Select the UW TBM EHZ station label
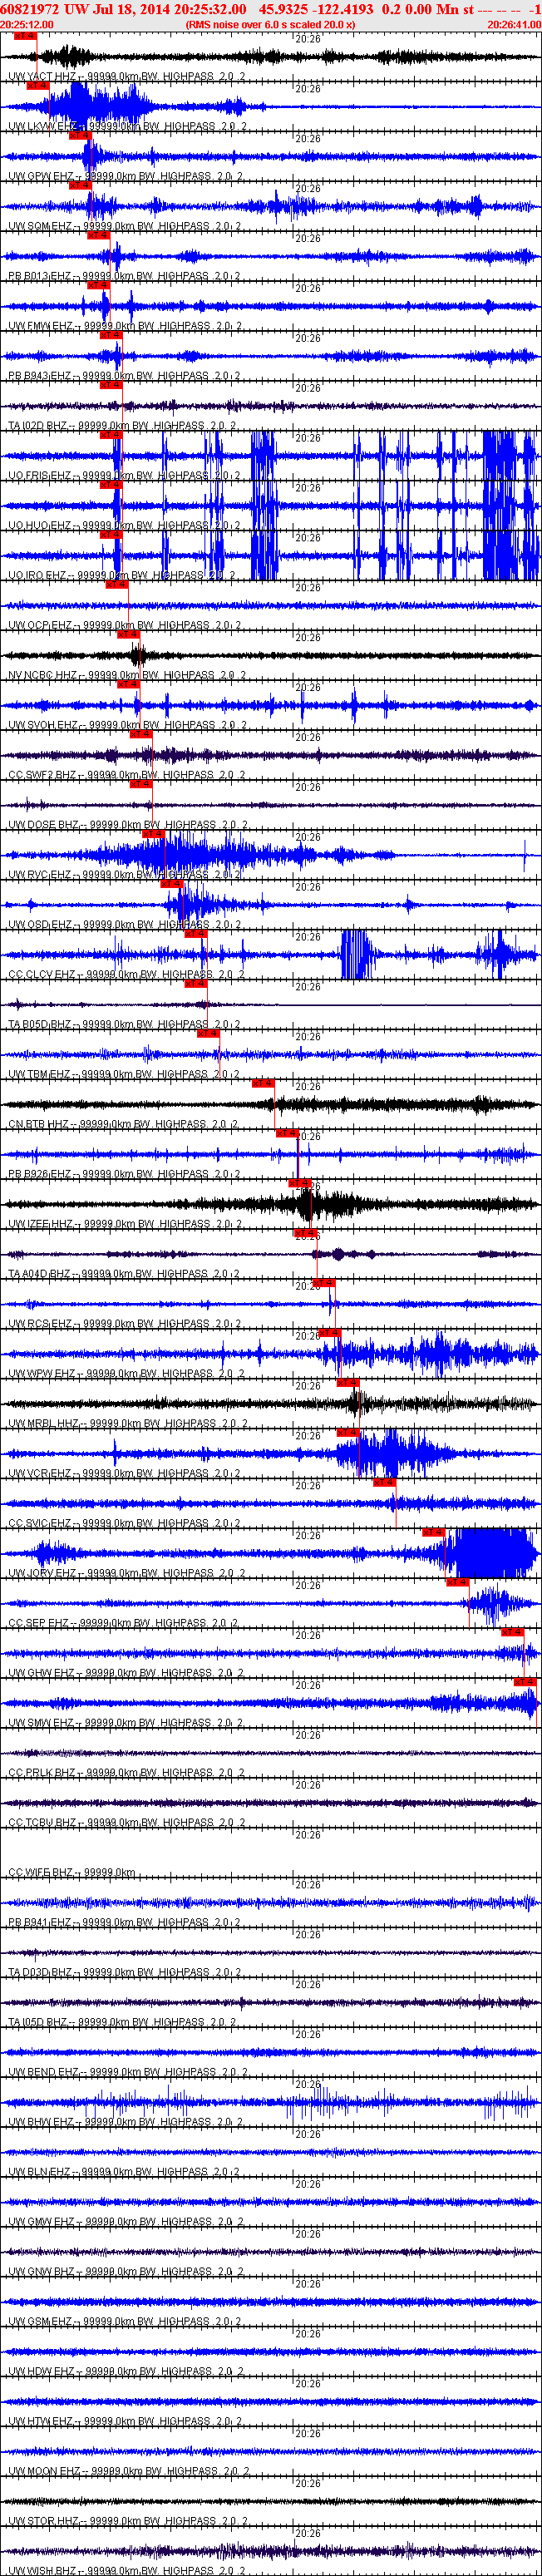 pos(122,1076)
